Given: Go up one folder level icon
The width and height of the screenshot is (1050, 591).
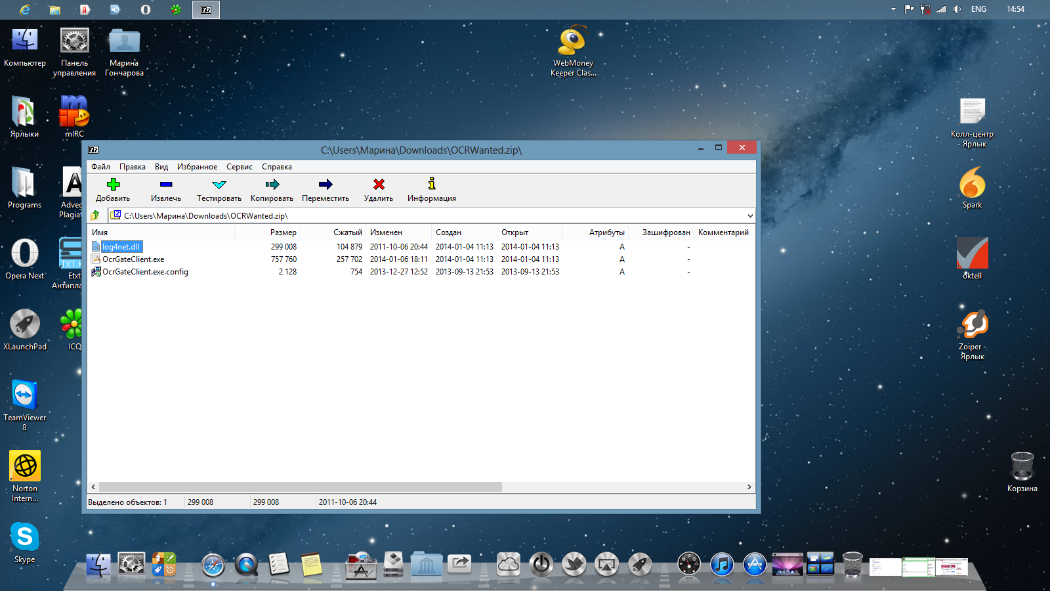Looking at the screenshot, I should 96,215.
